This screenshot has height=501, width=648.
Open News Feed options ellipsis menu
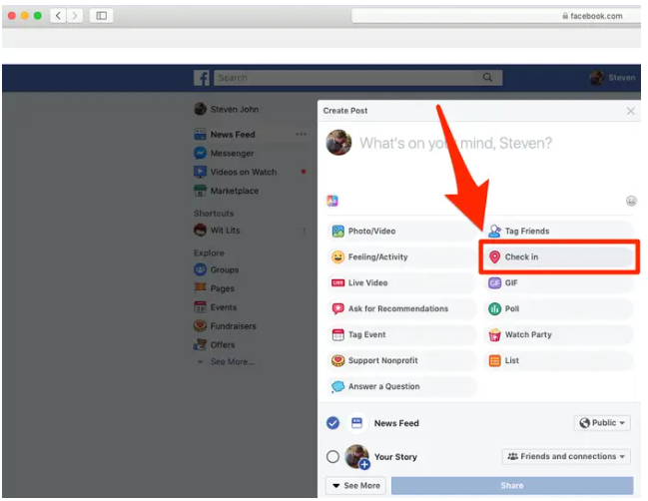(x=302, y=135)
